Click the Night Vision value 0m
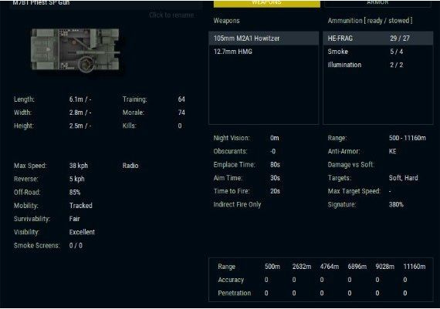 coord(275,138)
